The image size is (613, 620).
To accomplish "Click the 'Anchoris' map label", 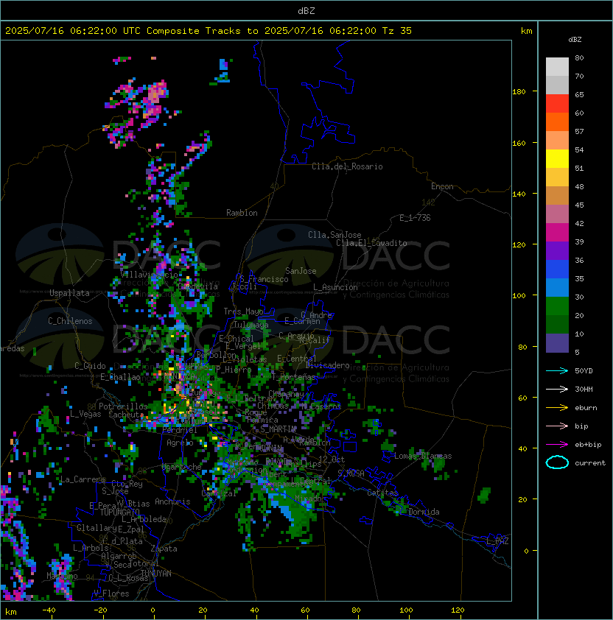I will coord(172,501).
